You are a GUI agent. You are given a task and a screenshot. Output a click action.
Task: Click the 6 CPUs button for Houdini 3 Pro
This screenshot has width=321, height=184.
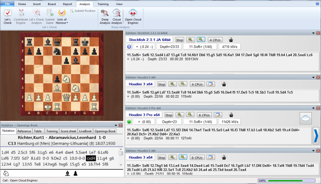(x=204, y=115)
